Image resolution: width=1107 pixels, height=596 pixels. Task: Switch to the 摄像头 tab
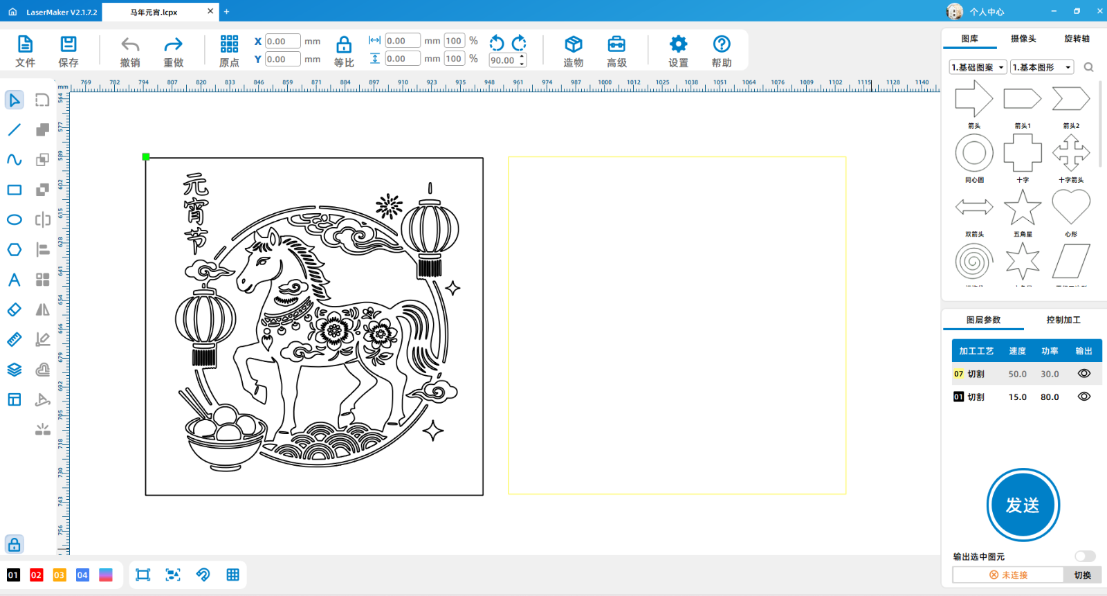(1023, 39)
